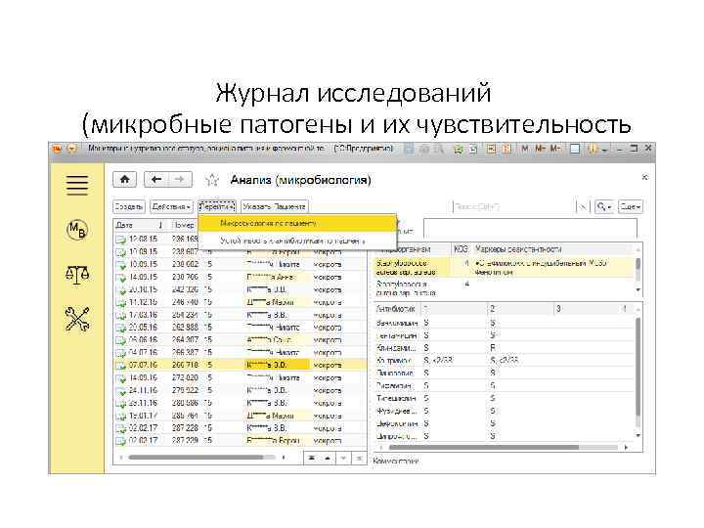This screenshot has height=528, width=704.
Task: Click Указать пациента button
Action: point(275,206)
